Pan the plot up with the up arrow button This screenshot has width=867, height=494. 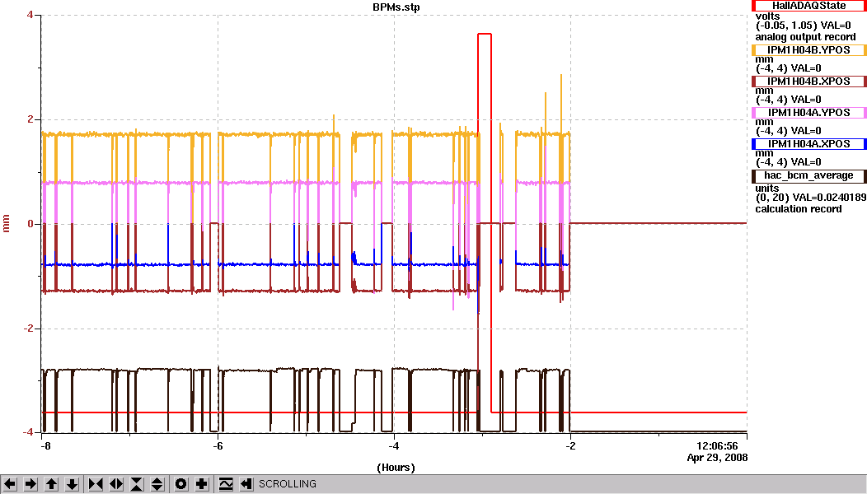click(51, 484)
